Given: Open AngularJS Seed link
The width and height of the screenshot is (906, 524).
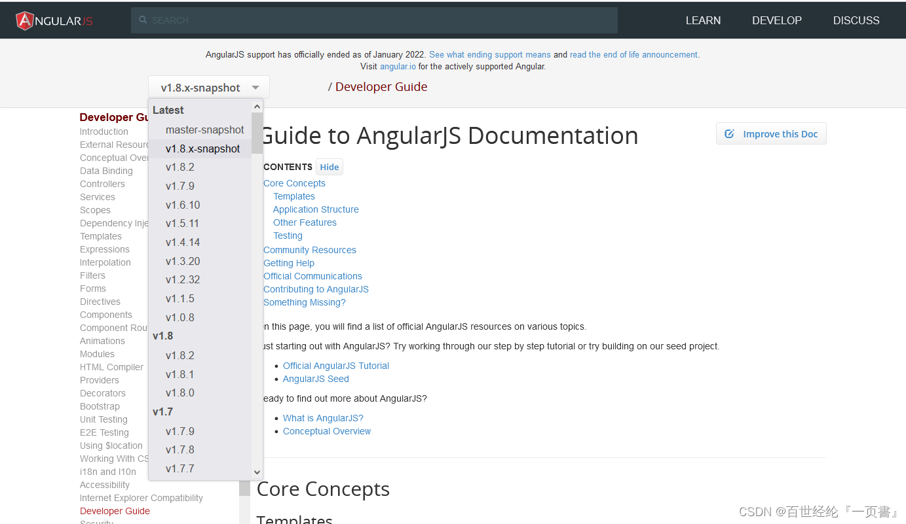Looking at the screenshot, I should coord(316,379).
